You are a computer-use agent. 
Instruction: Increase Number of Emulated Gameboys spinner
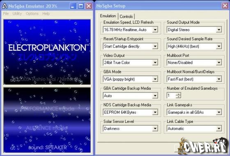coord(178,94)
